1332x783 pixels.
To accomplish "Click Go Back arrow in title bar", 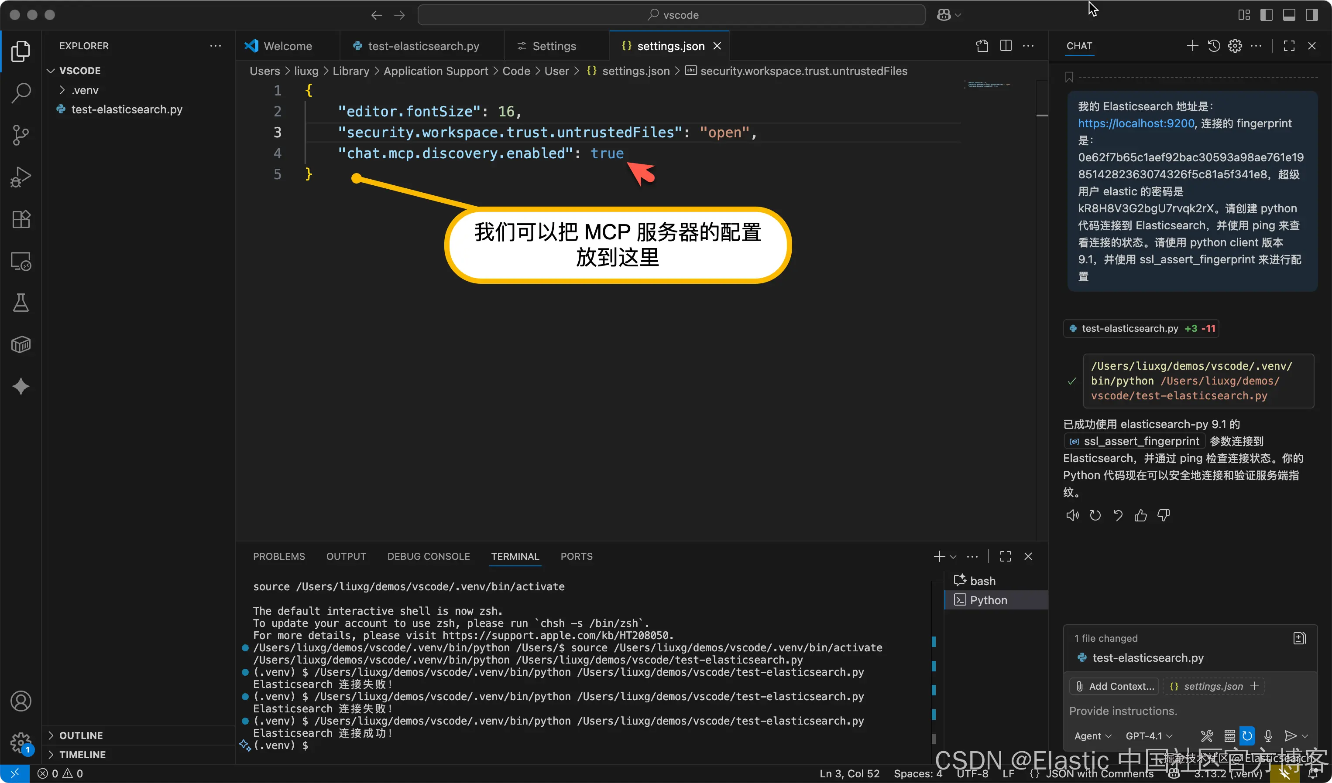I will point(376,15).
